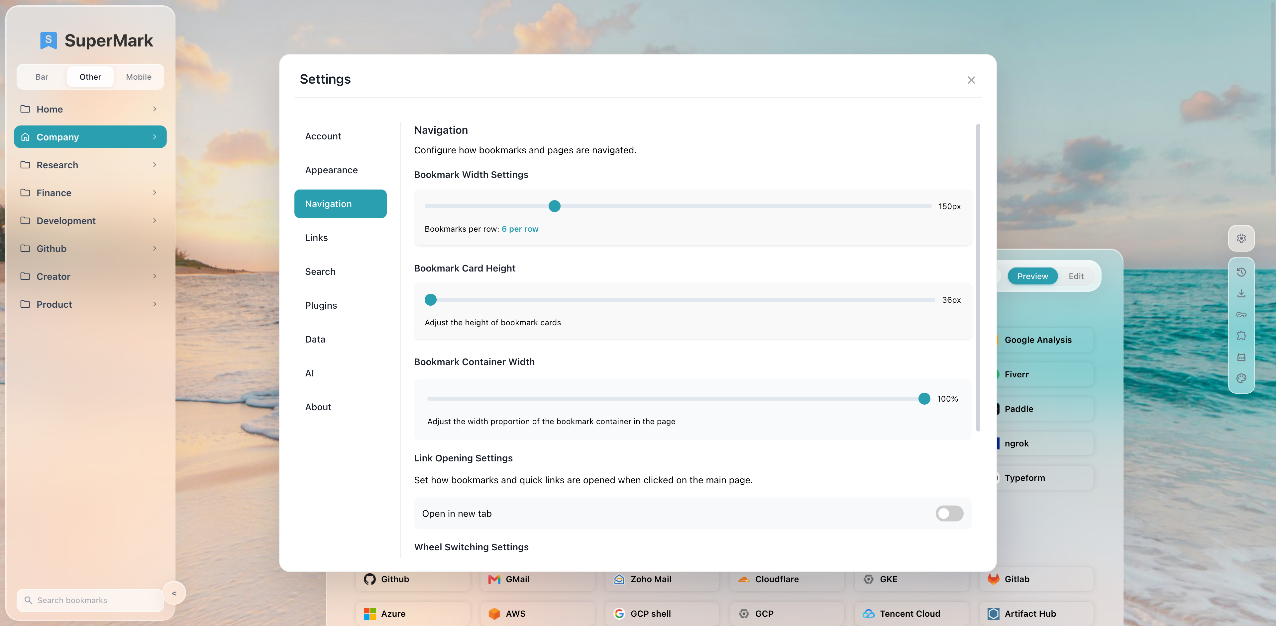Click the Home folder icon in sidebar
Screen dimensions: 1276x626
tap(25, 109)
